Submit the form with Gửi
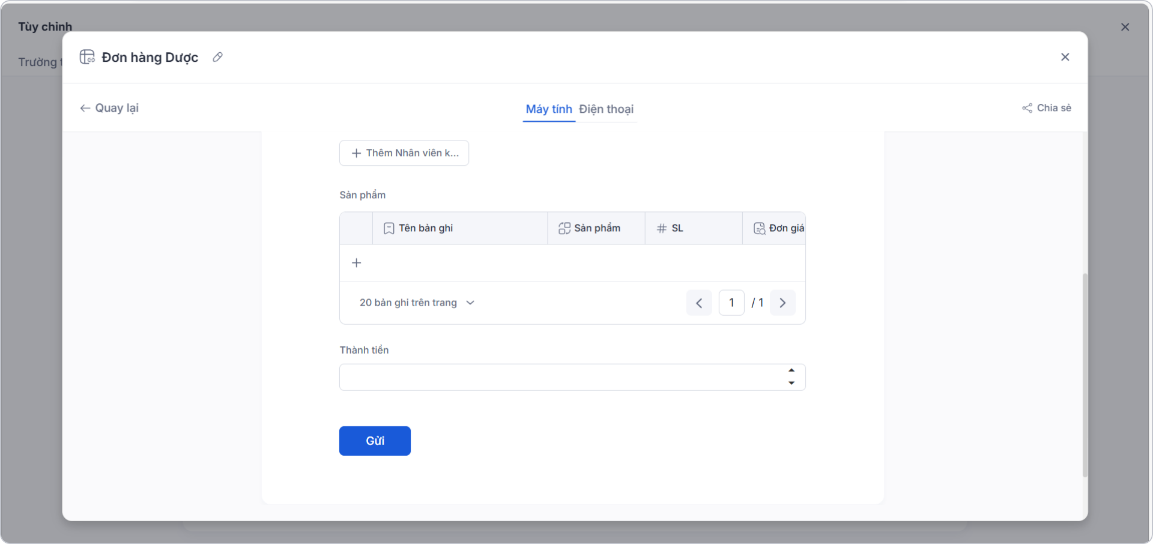This screenshot has width=1153, height=544. (375, 441)
